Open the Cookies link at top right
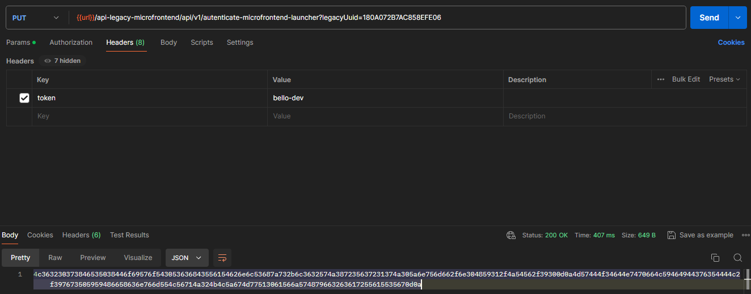 point(731,42)
